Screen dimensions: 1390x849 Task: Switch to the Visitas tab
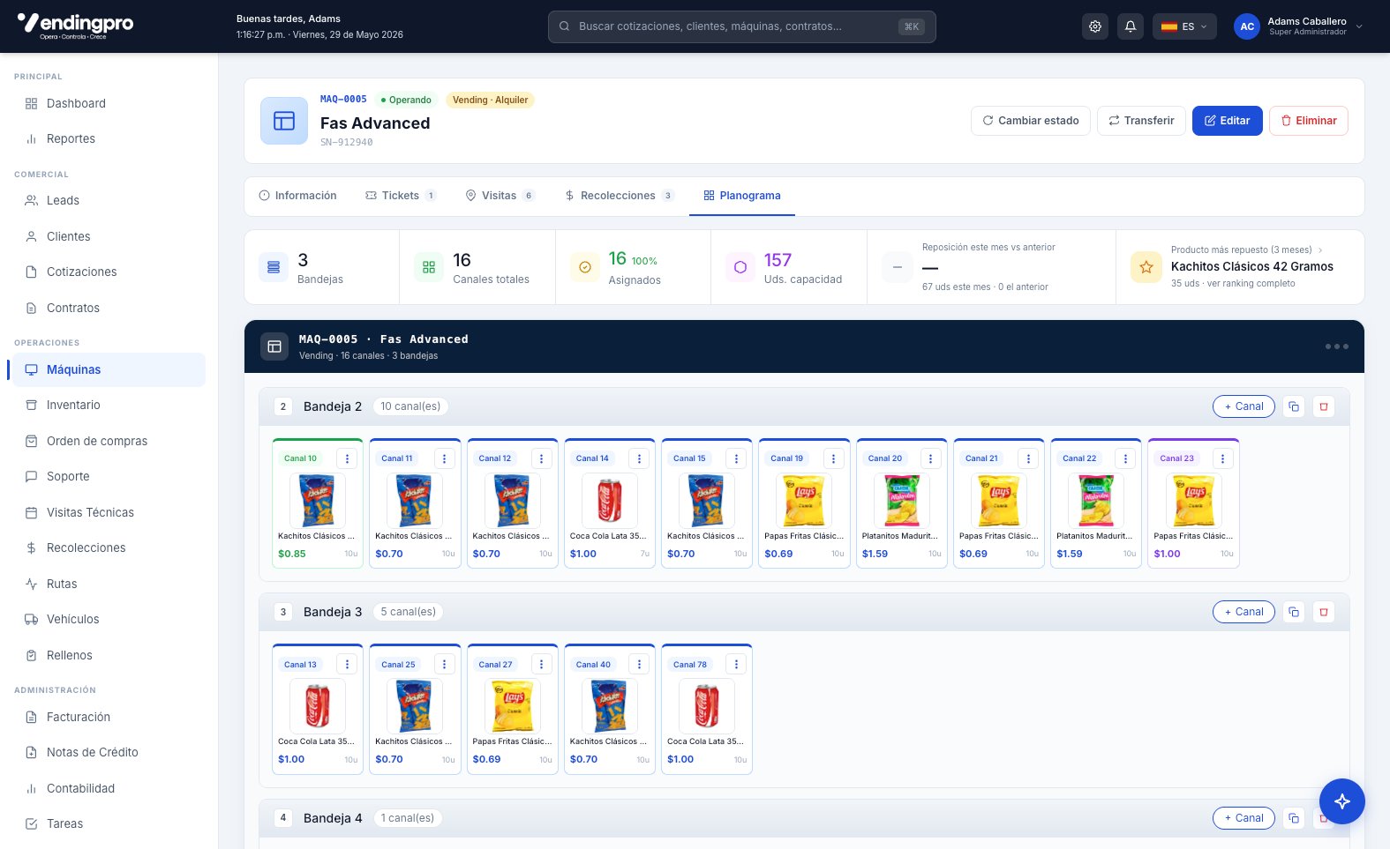pos(500,196)
